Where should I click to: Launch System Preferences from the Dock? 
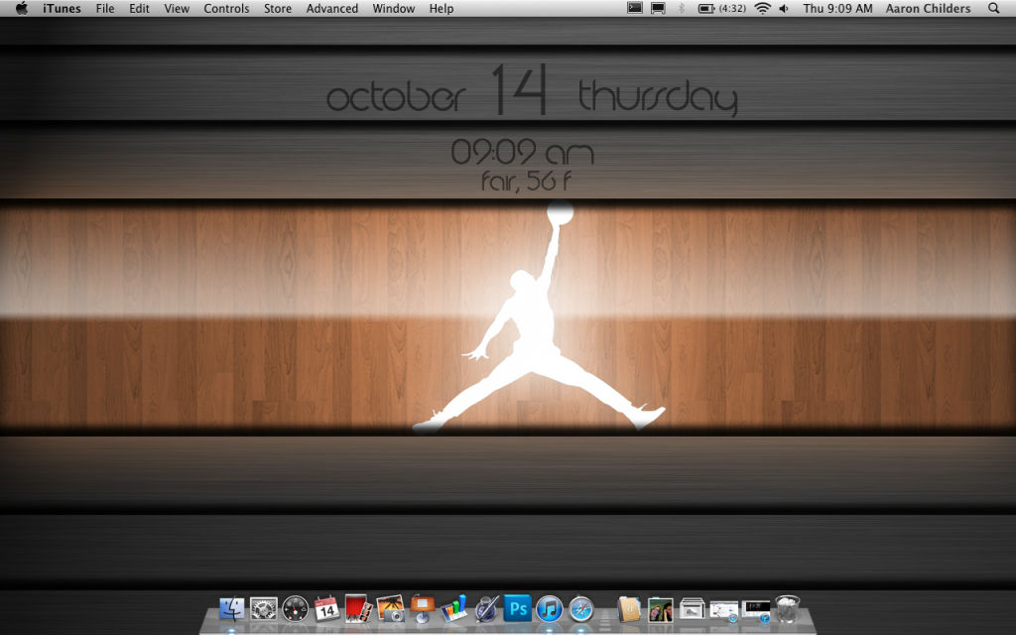[264, 609]
